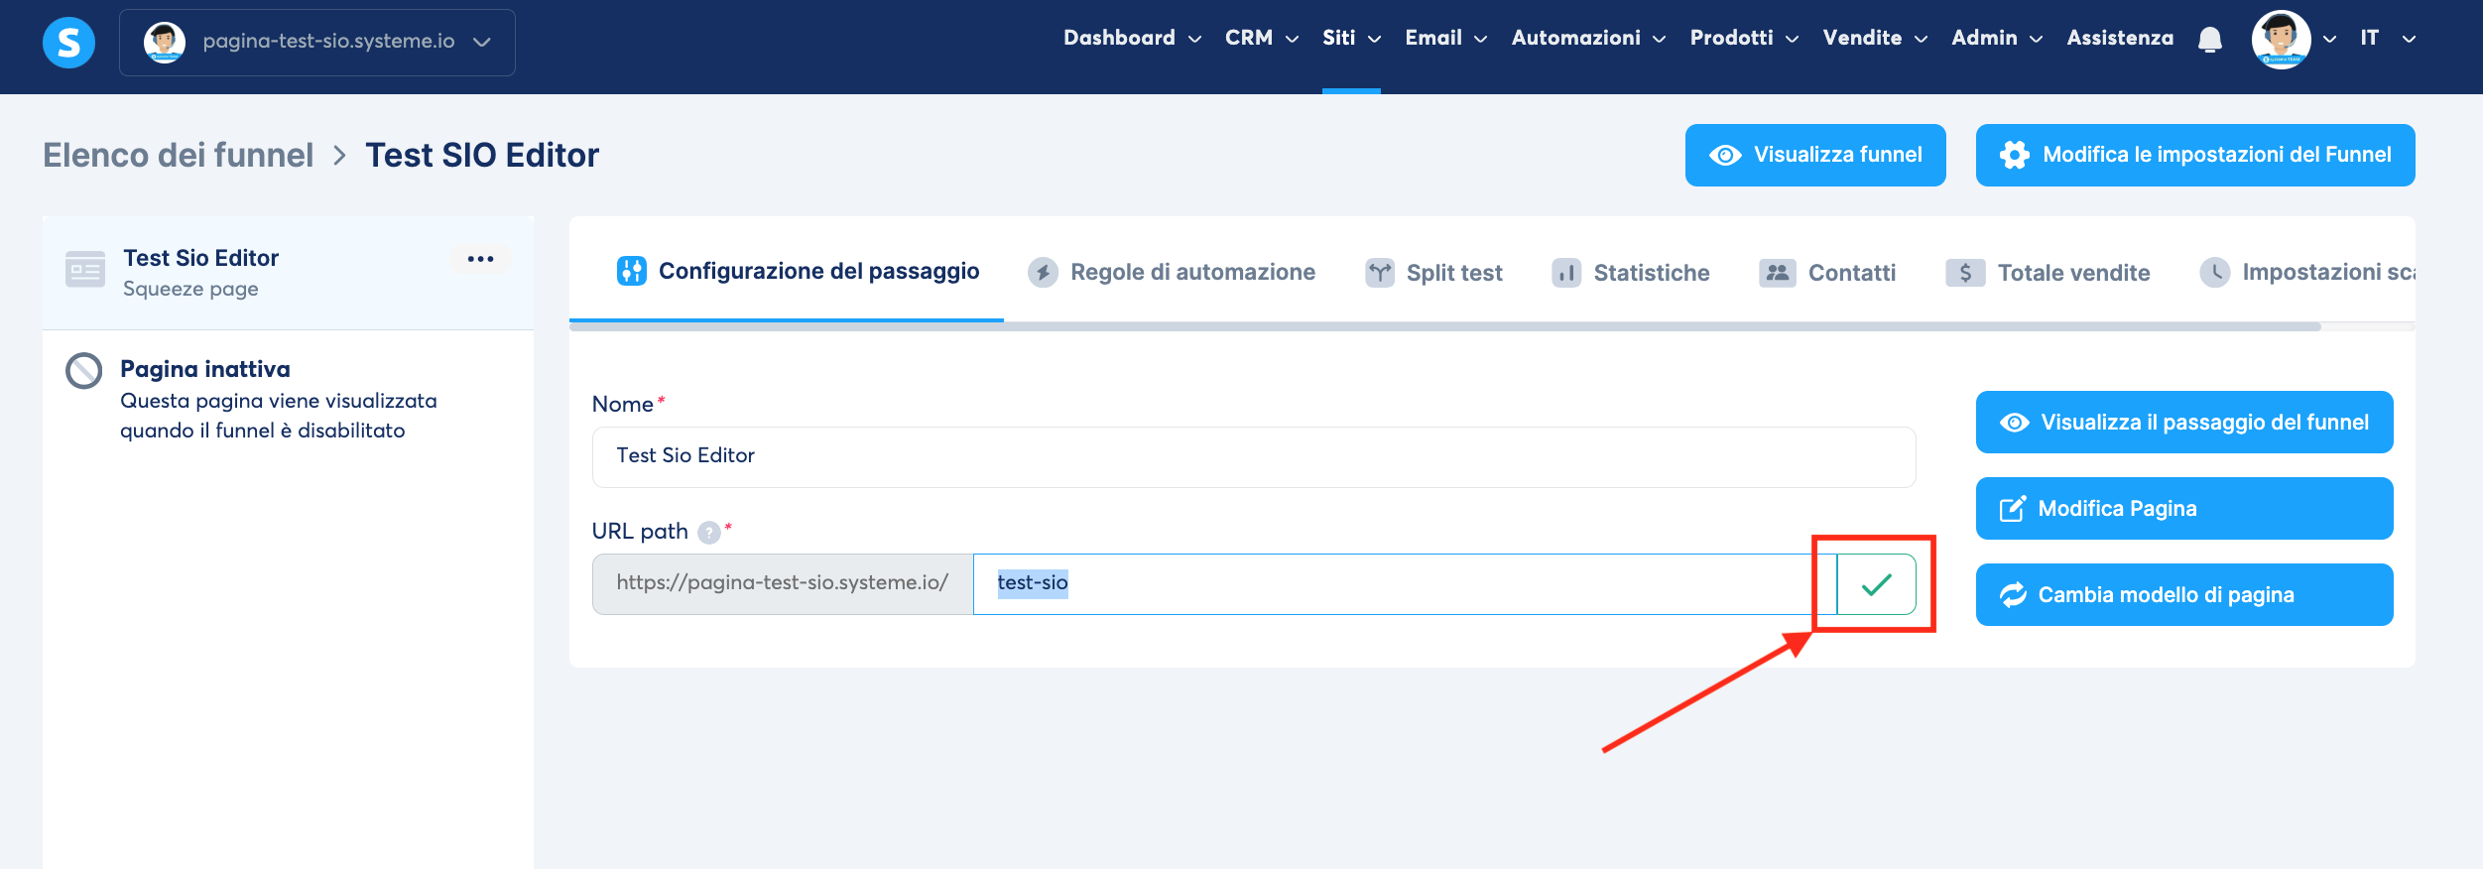Click the Impostazioni clock icon
Viewport: 2483px width, 869px height.
(x=2215, y=272)
